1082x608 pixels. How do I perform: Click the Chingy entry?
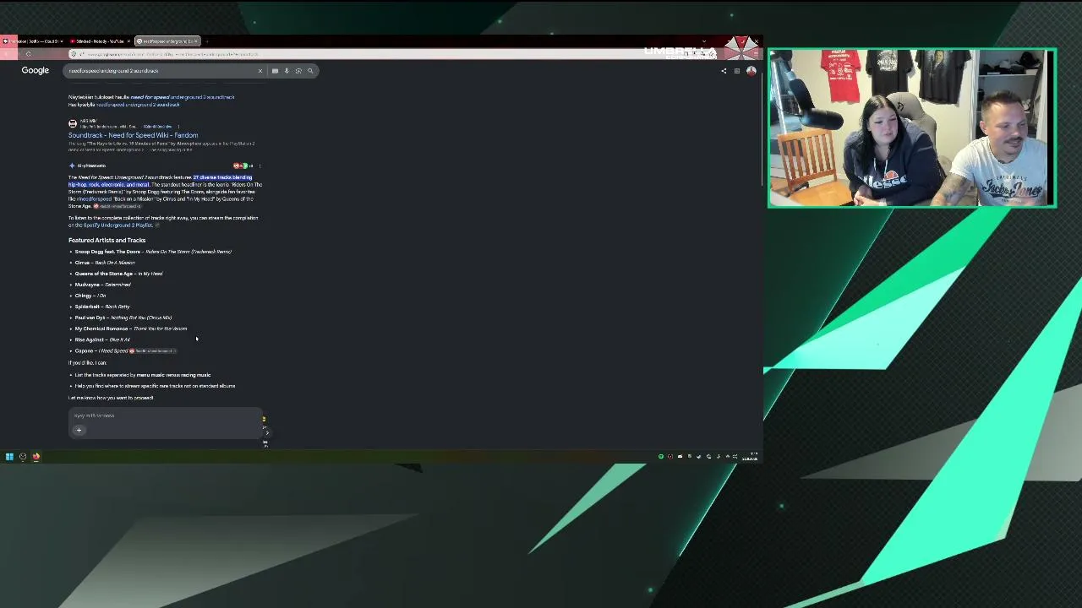click(x=90, y=296)
